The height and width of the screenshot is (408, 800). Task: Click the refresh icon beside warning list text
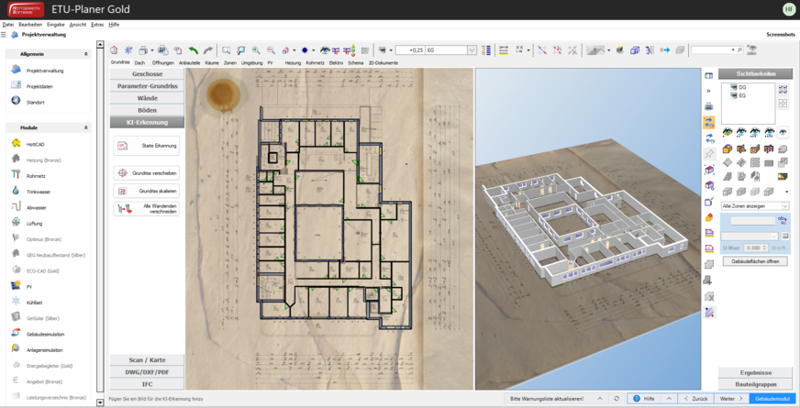[617, 399]
